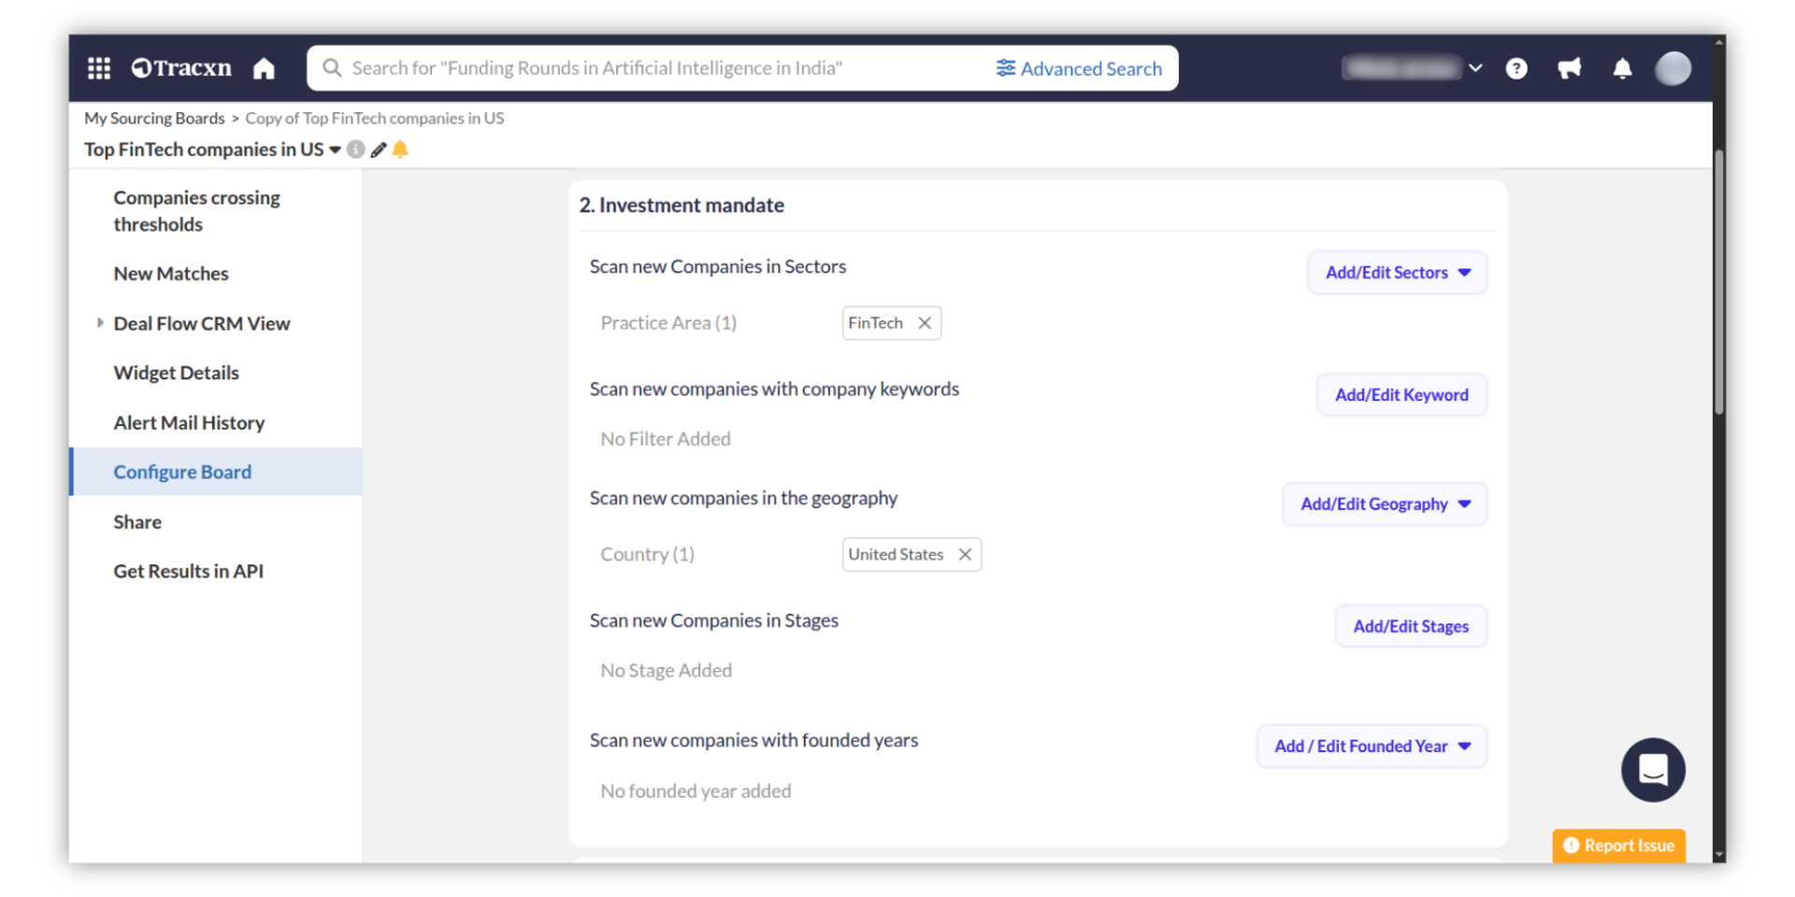This screenshot has width=1795, height=897.
Task: Open the apps grid menu icon
Action: pos(99,68)
